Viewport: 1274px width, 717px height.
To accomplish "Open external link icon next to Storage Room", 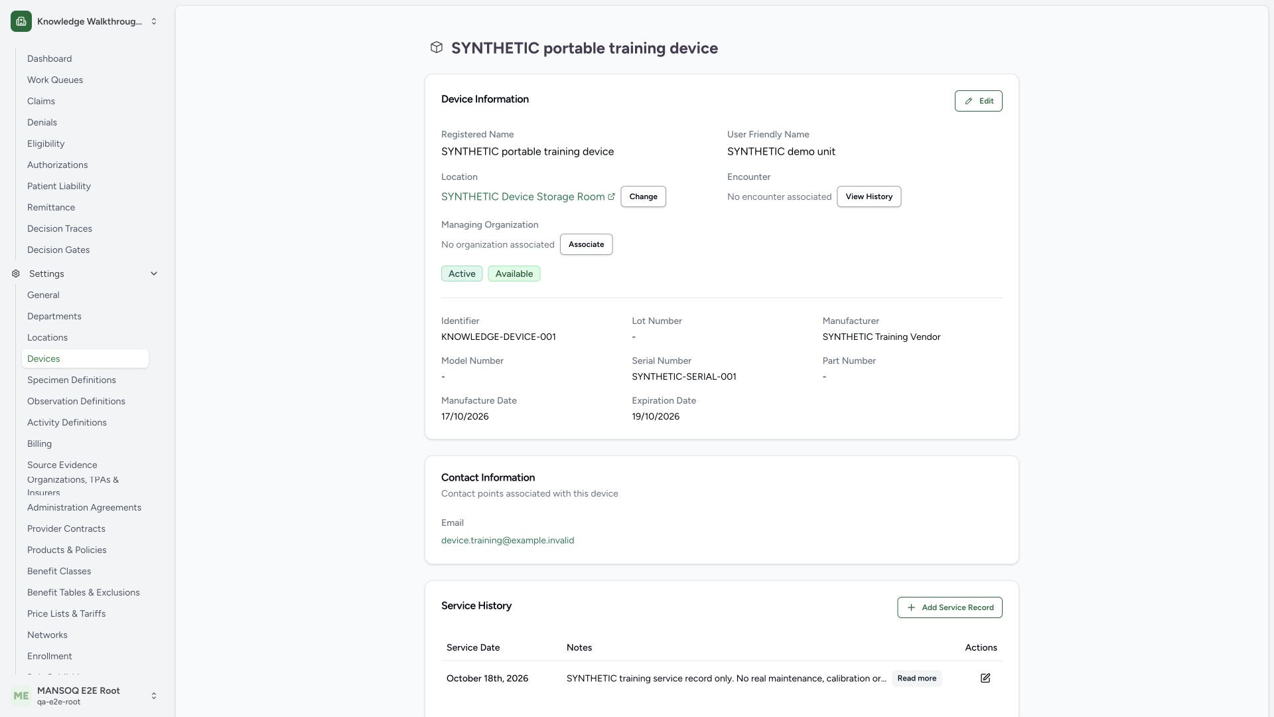I will tap(611, 197).
